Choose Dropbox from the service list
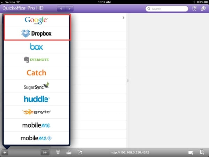This screenshot has width=209, height=157. pyautogui.click(x=36, y=33)
